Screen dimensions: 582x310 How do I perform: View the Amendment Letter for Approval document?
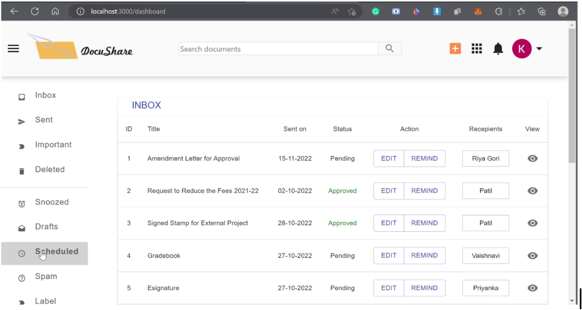pos(532,158)
